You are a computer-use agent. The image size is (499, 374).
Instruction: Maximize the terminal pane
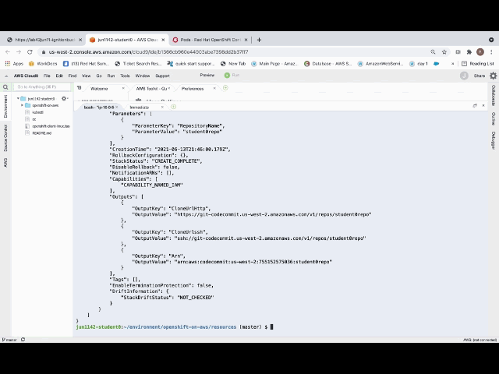click(x=475, y=106)
